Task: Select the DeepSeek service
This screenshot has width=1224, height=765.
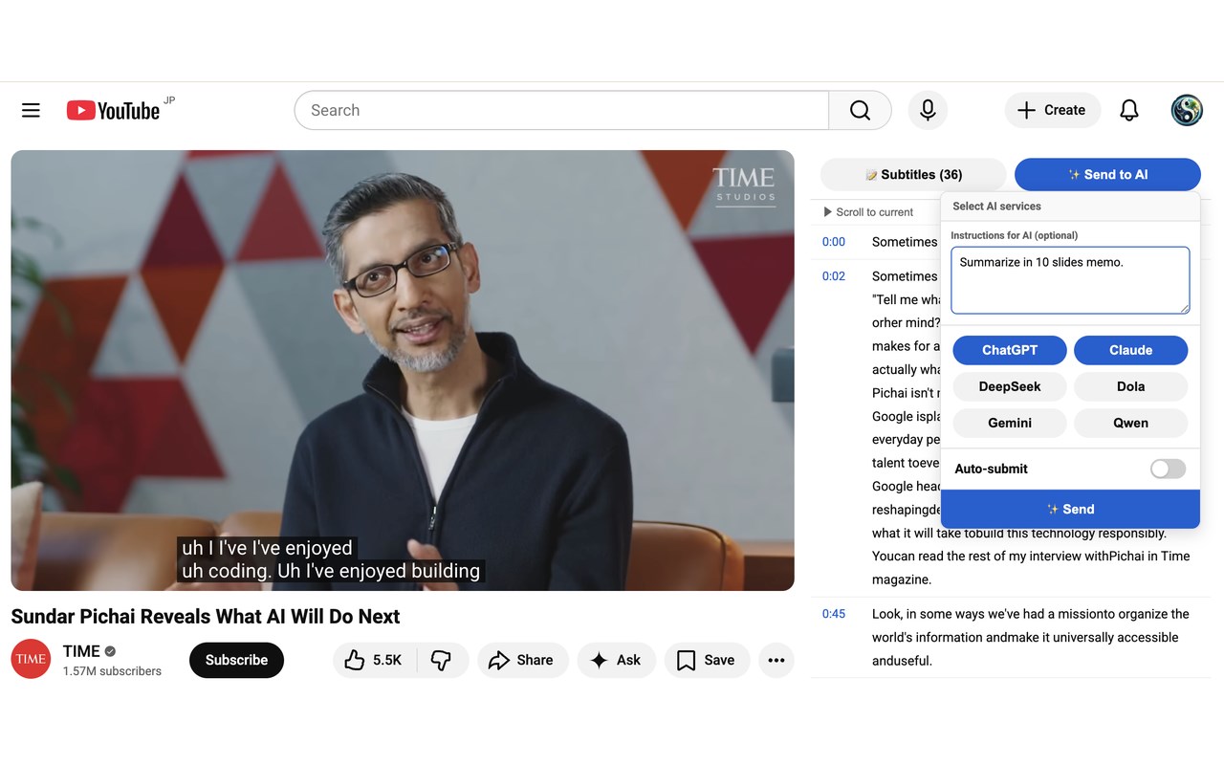Action: coord(1010,386)
